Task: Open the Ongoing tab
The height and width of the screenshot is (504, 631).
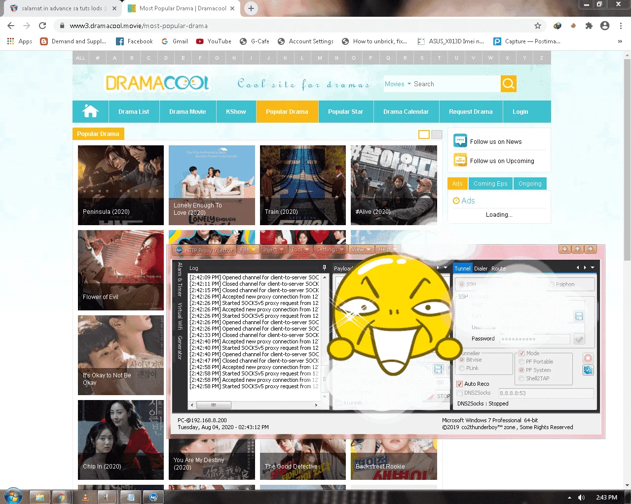Action: pyautogui.click(x=530, y=184)
